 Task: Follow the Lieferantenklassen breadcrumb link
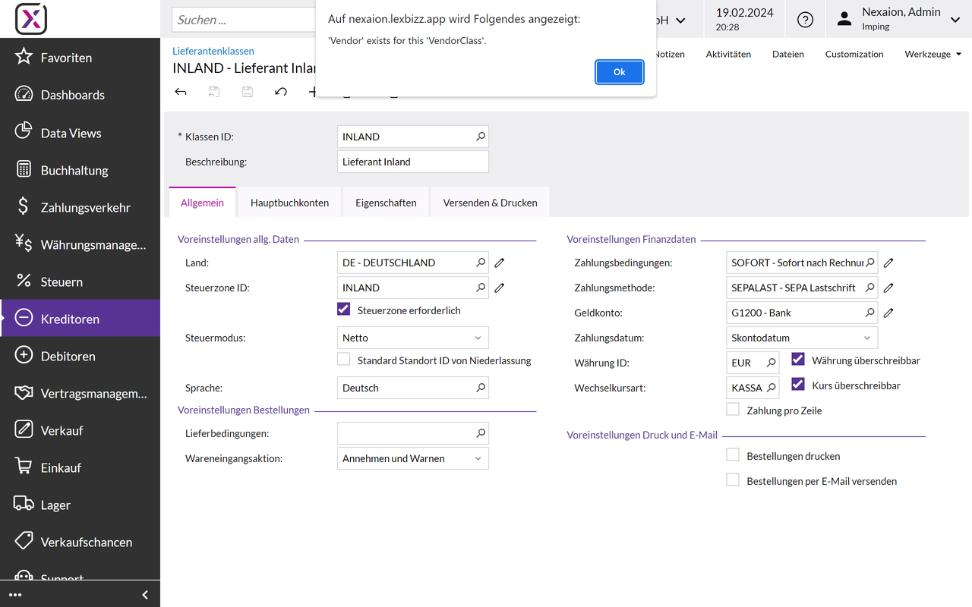coord(213,51)
